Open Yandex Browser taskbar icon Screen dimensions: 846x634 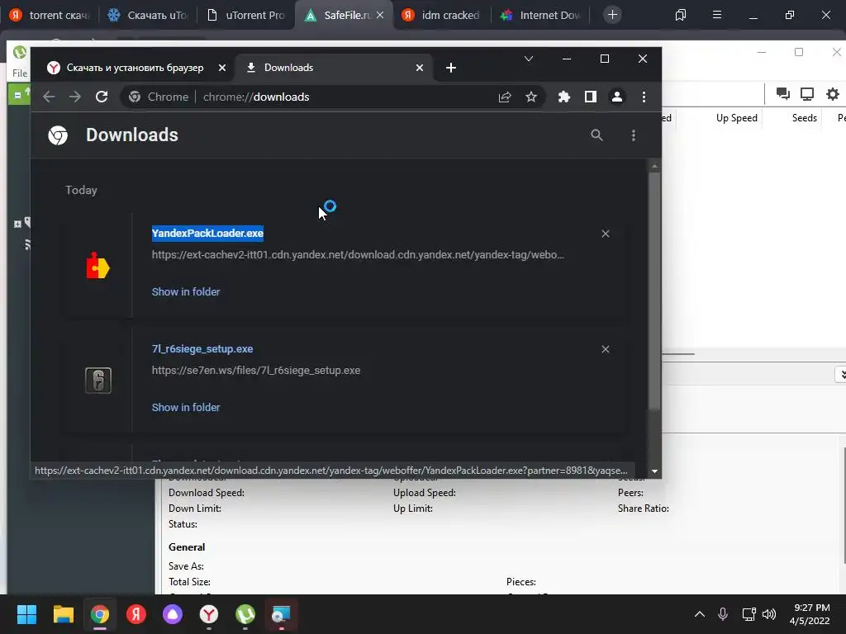(209, 614)
